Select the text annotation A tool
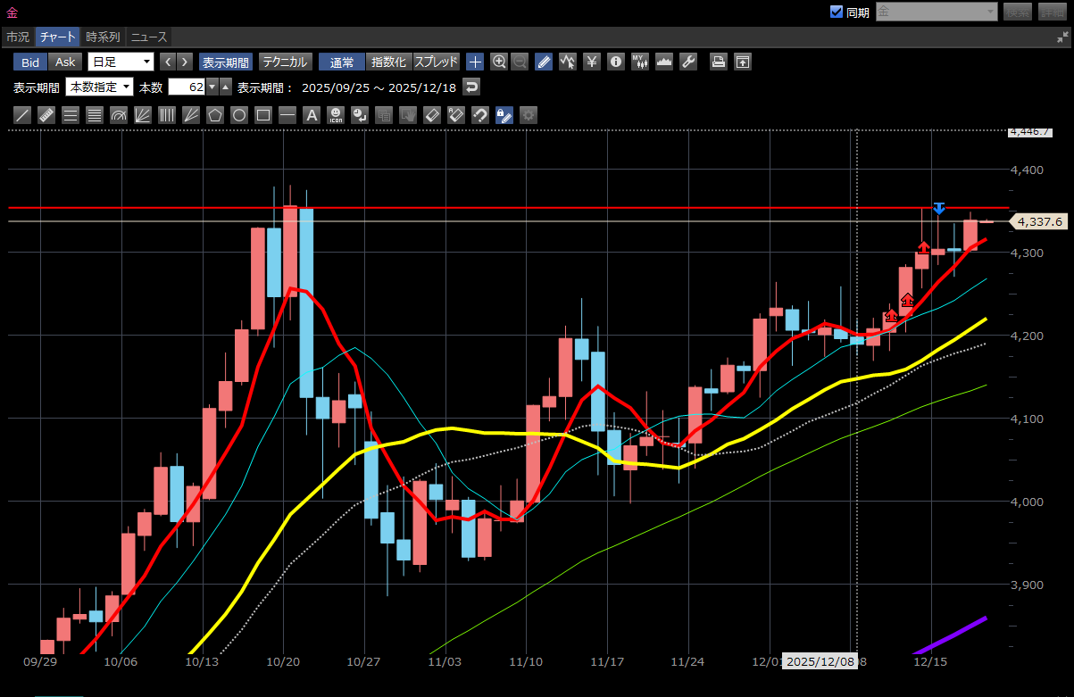Image resolution: width=1074 pixels, height=697 pixels. tap(311, 115)
